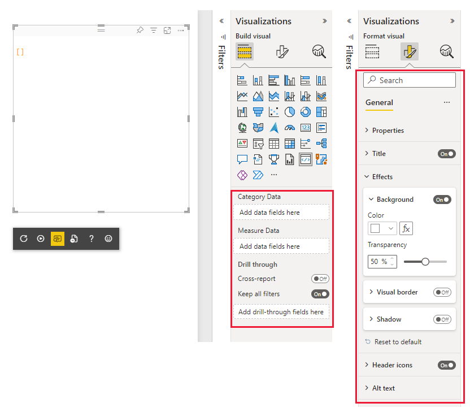Switch to the Format visual paintbrush tab

pos(409,51)
